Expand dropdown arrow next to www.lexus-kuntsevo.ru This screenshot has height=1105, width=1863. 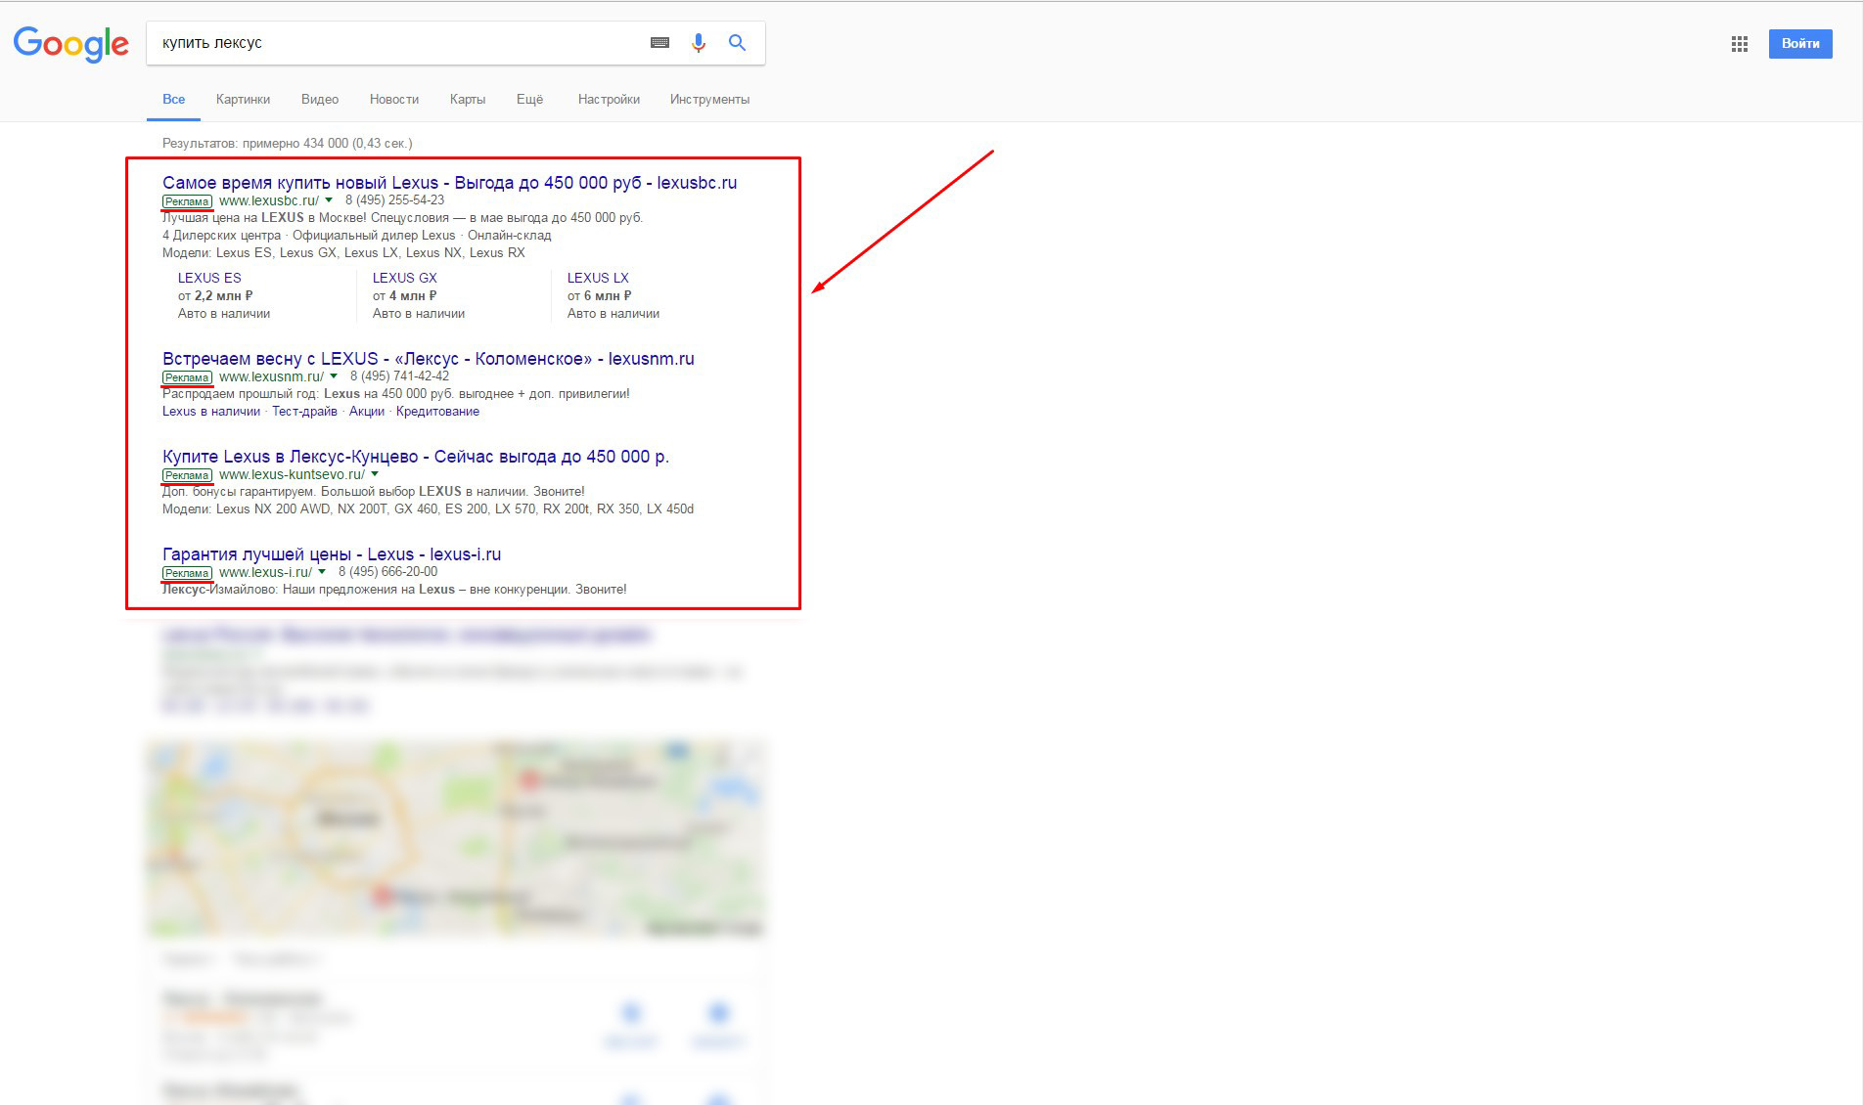tap(375, 474)
